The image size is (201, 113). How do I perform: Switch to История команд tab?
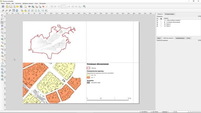[x=170, y=14]
